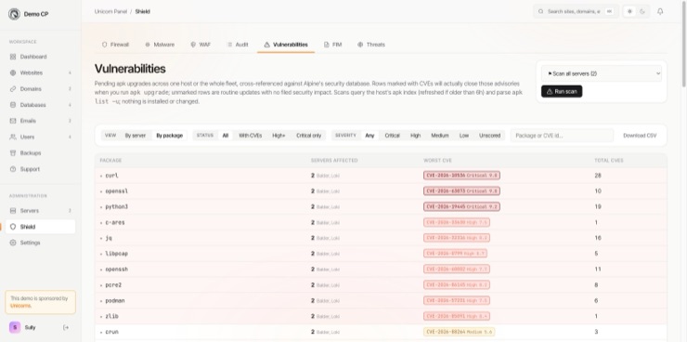Expand the openssh package row

coord(381,270)
